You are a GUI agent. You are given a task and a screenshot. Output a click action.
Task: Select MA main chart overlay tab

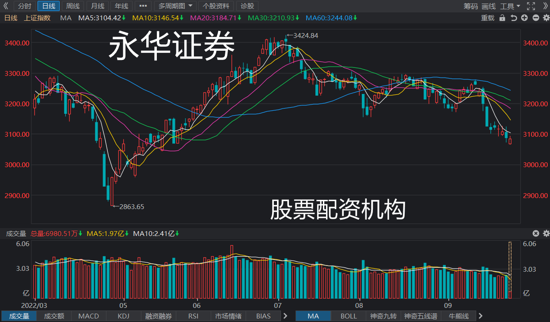pos(313,316)
